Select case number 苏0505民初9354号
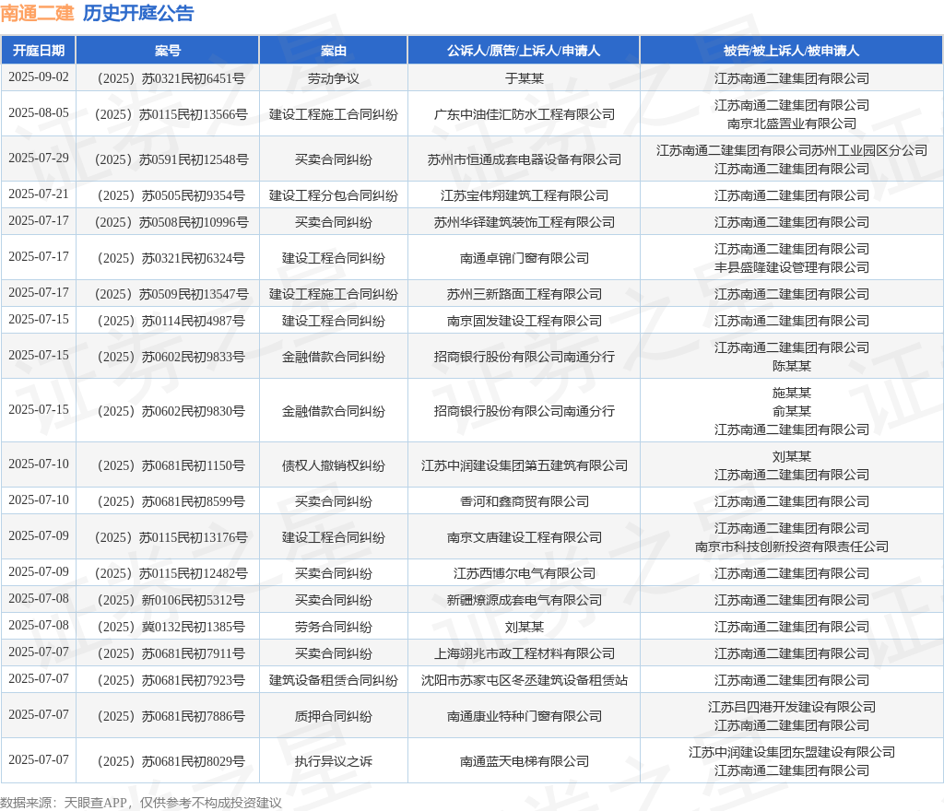This screenshot has height=811, width=944. tap(171, 195)
